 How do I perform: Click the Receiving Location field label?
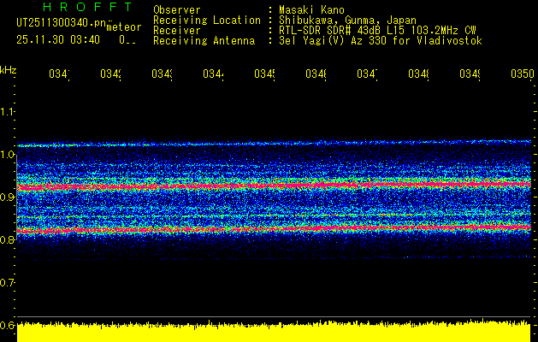206,20
